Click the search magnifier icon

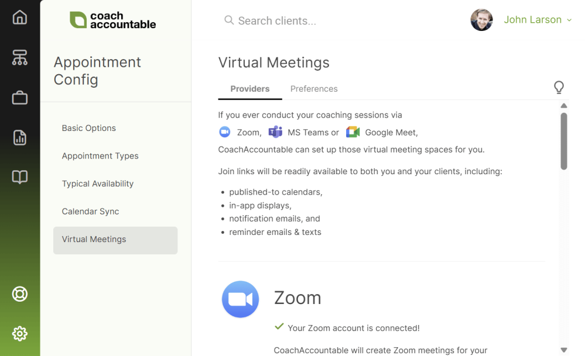point(228,20)
